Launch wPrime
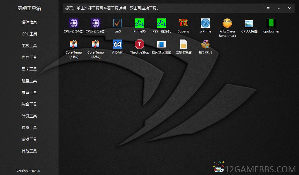 click(x=205, y=25)
